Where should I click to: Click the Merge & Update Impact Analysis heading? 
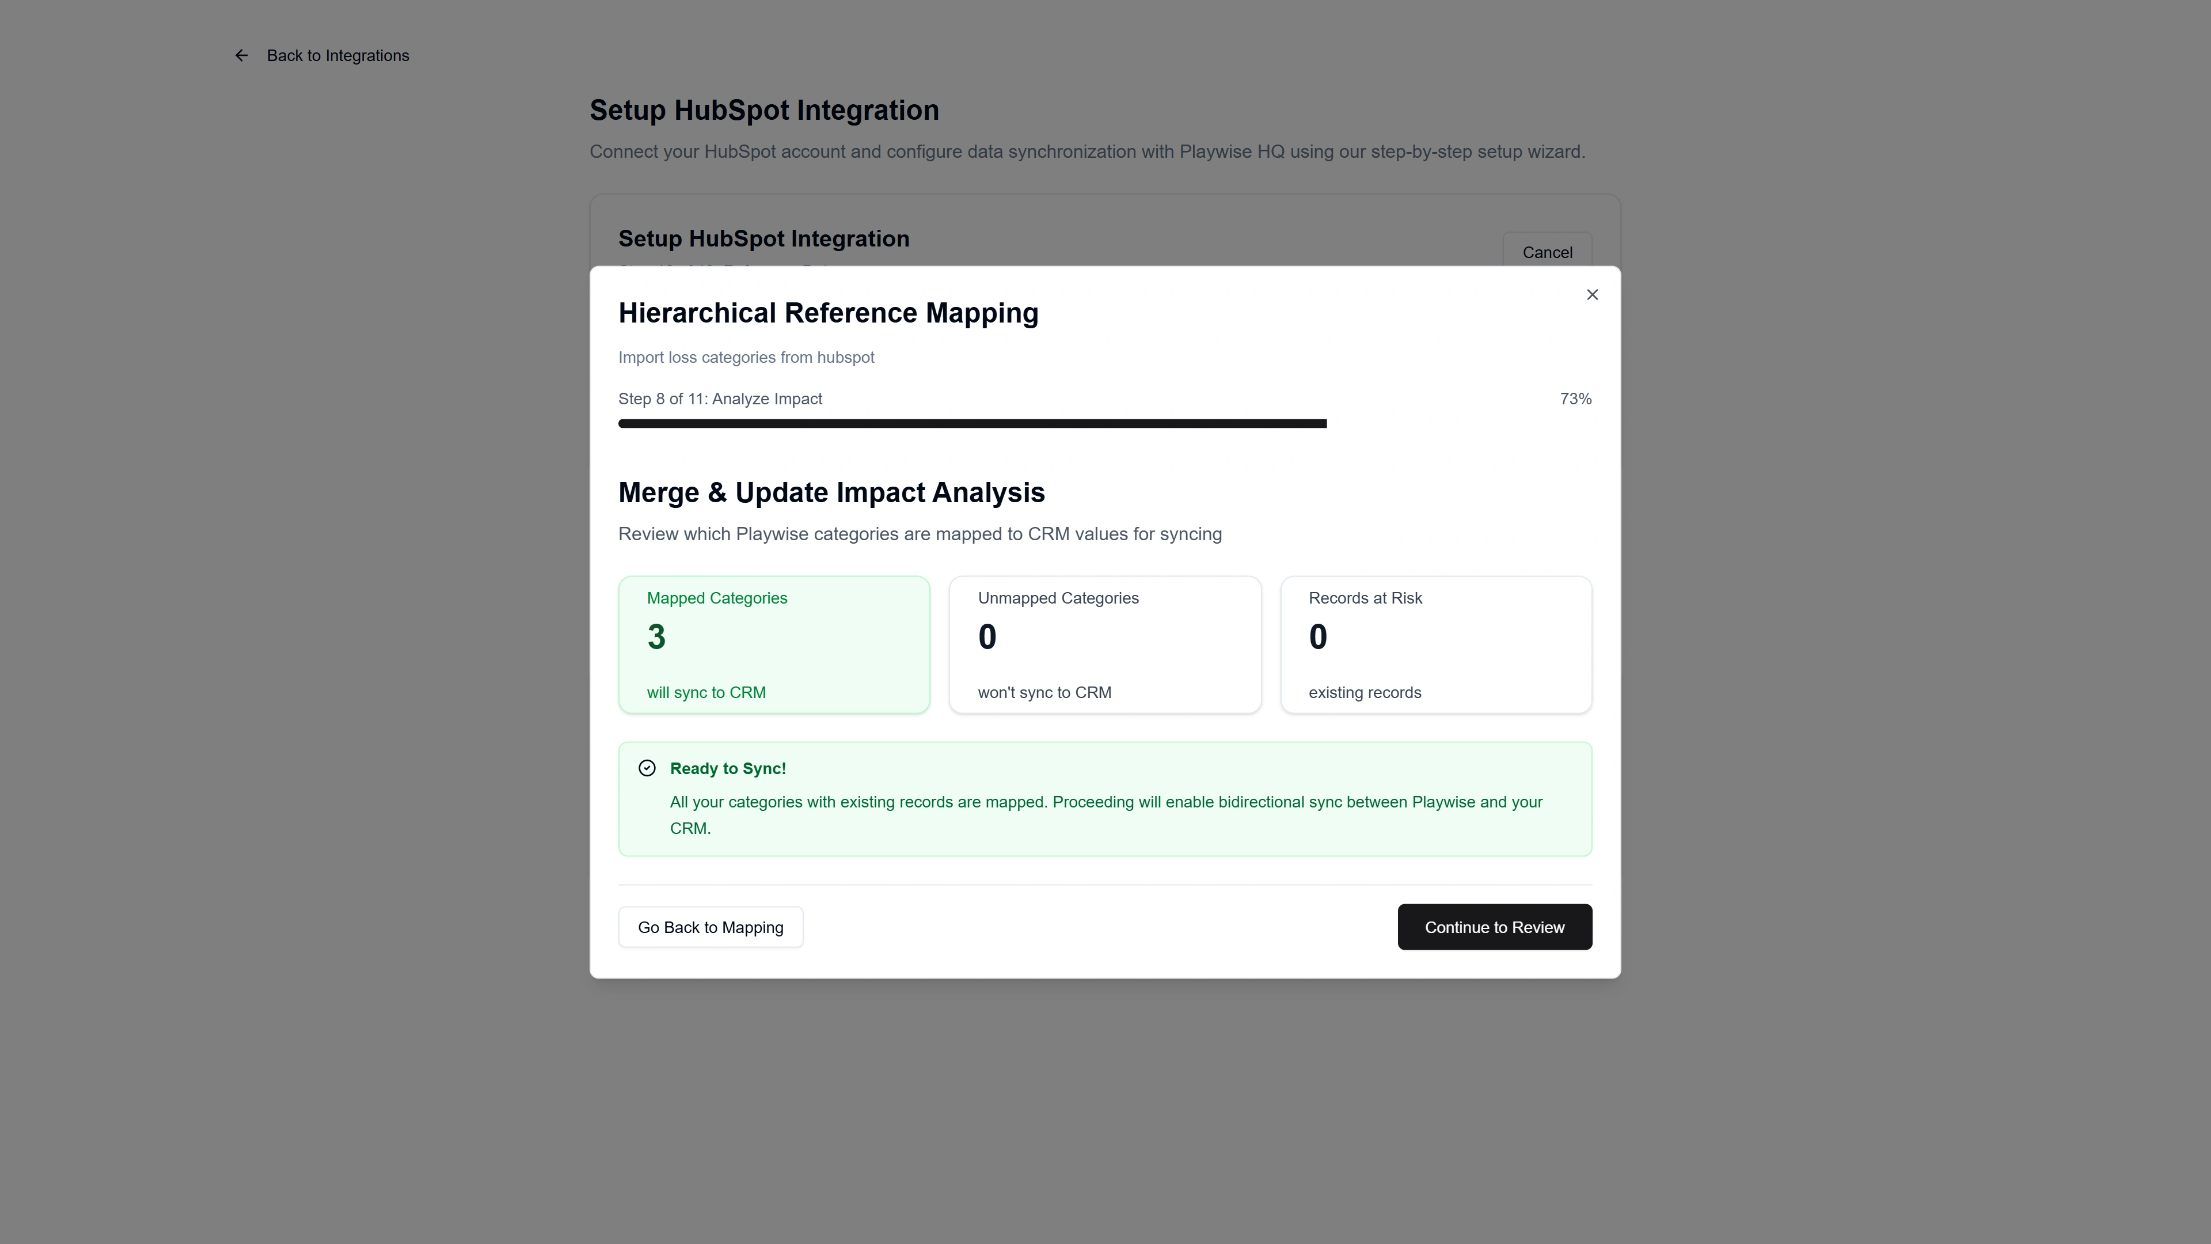click(x=831, y=492)
